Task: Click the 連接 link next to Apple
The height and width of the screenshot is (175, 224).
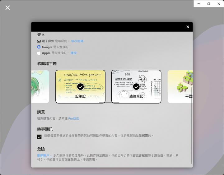Action: [x=73, y=53]
